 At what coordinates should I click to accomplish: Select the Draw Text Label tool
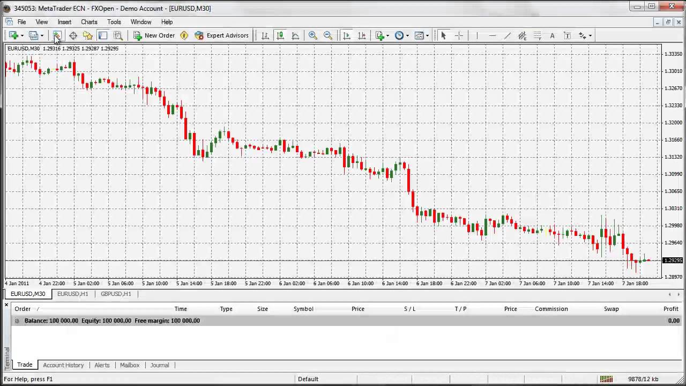click(567, 35)
